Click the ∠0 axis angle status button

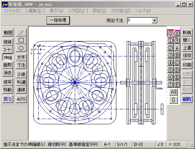tap(161, 144)
